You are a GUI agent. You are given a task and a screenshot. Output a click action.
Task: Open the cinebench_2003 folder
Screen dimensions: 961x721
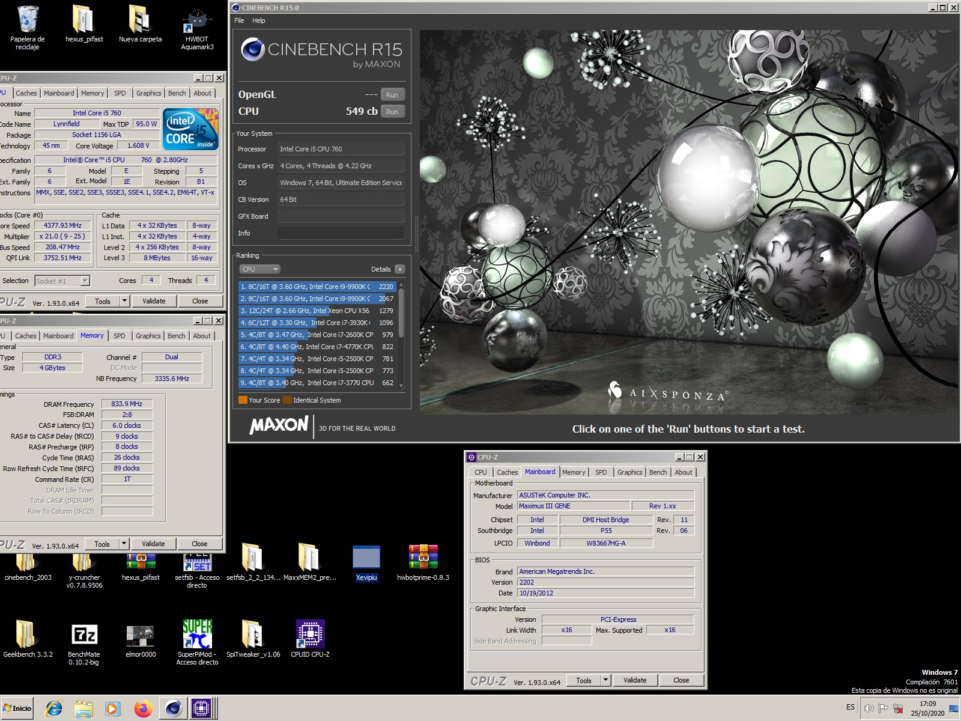click(28, 567)
